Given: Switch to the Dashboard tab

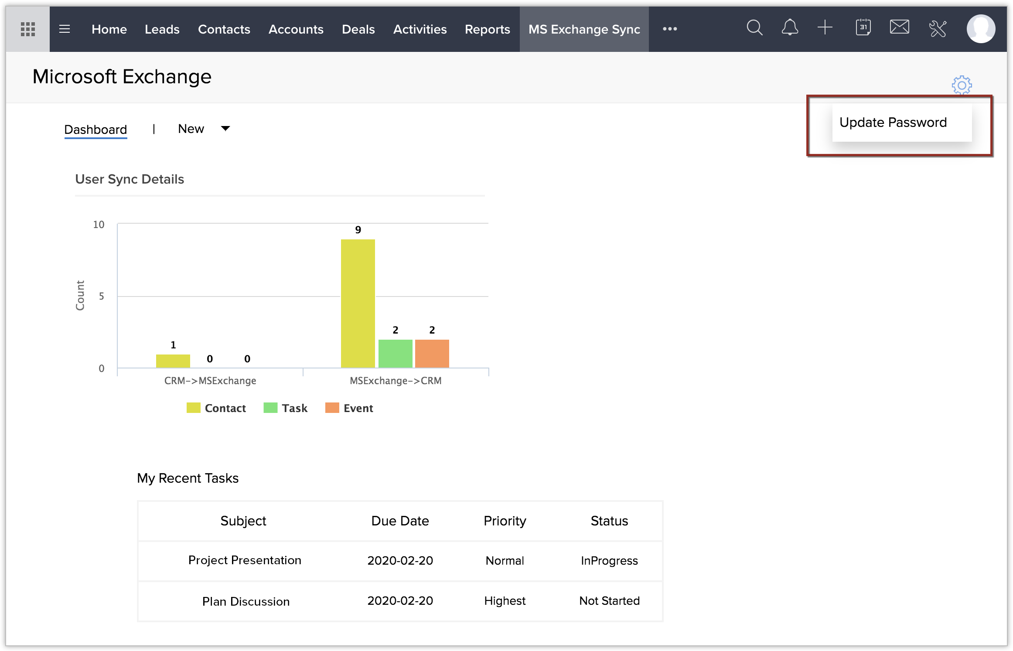Looking at the screenshot, I should click(96, 130).
